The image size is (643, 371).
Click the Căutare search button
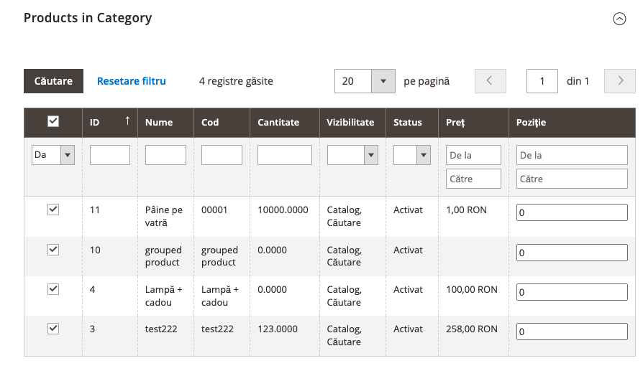click(x=53, y=81)
